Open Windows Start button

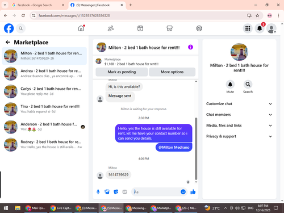tap(6, 208)
